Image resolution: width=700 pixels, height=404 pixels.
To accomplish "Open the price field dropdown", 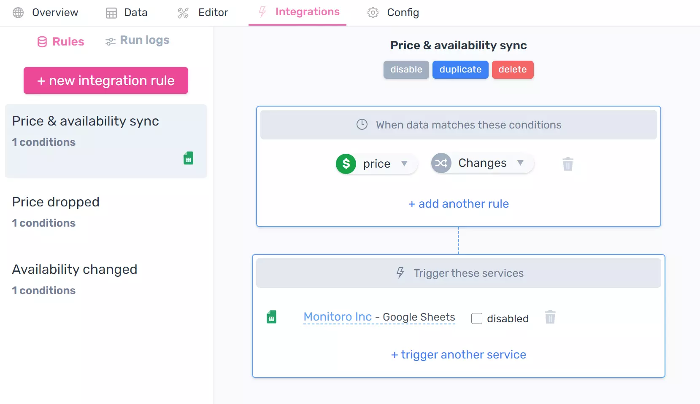I will pyautogui.click(x=405, y=163).
